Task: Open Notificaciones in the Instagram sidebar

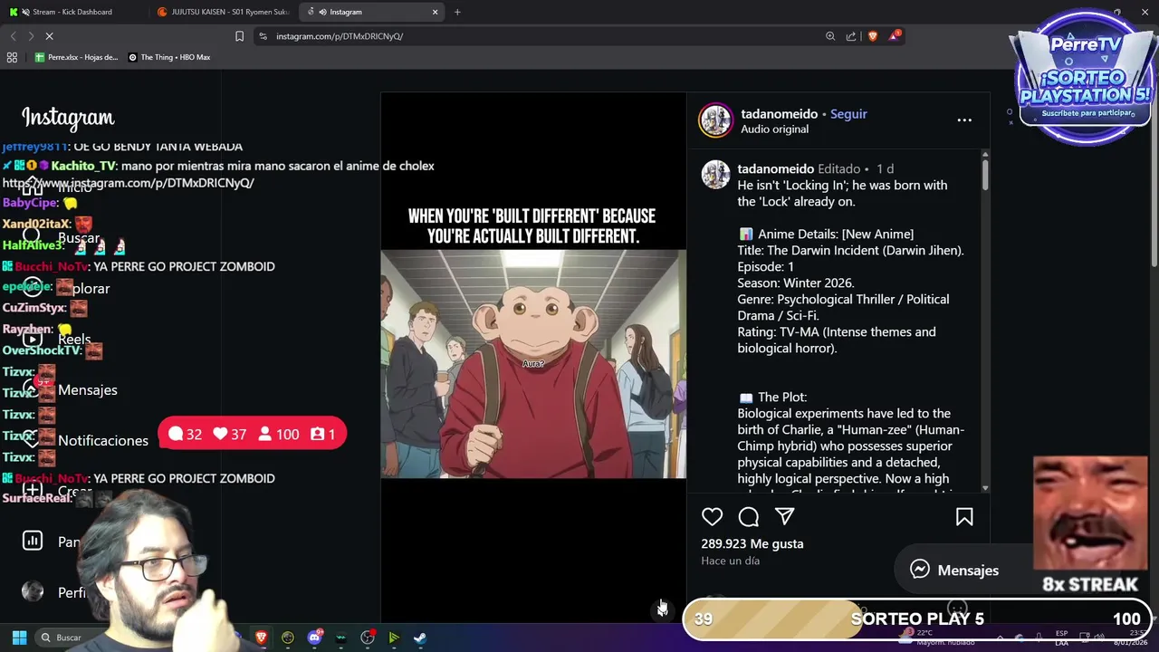Action: [x=86, y=440]
